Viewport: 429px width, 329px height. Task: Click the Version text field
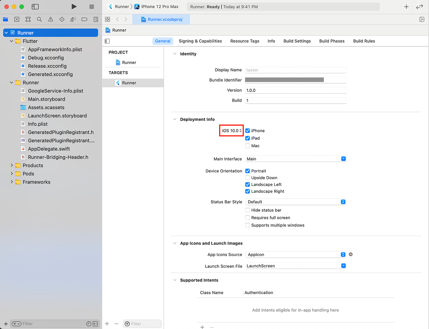pos(296,90)
